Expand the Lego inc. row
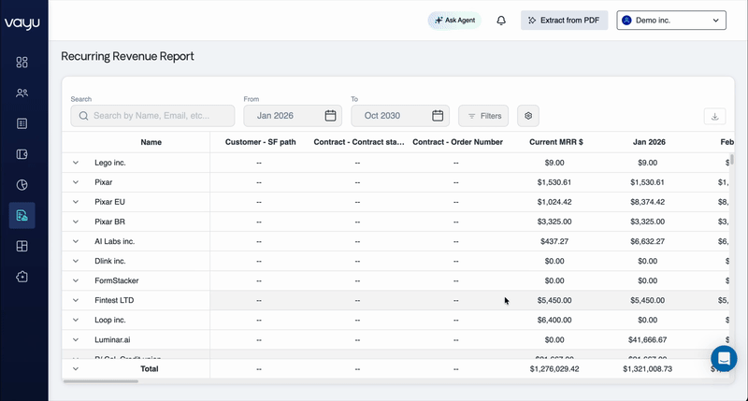 click(76, 163)
